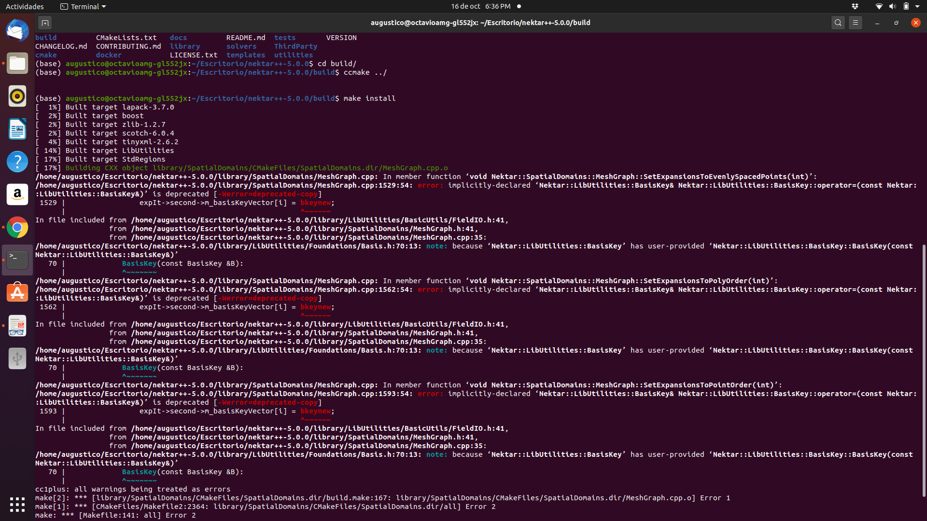
Task: Launch Rhythmbox music player icon
Action: click(17, 96)
